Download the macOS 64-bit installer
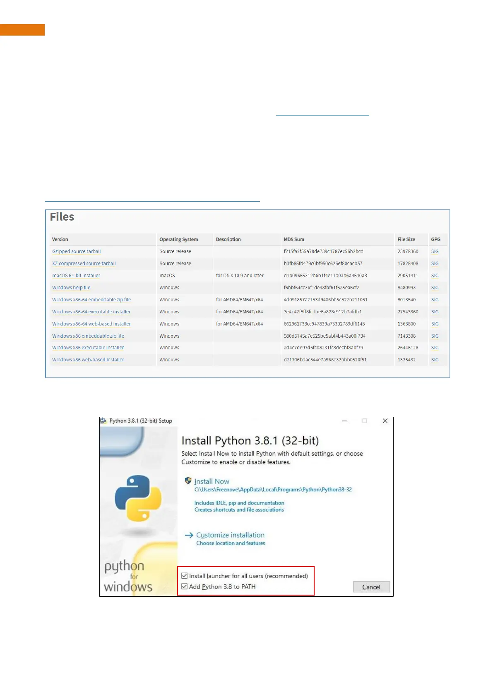This screenshot has width=493, height=697. click(76, 275)
